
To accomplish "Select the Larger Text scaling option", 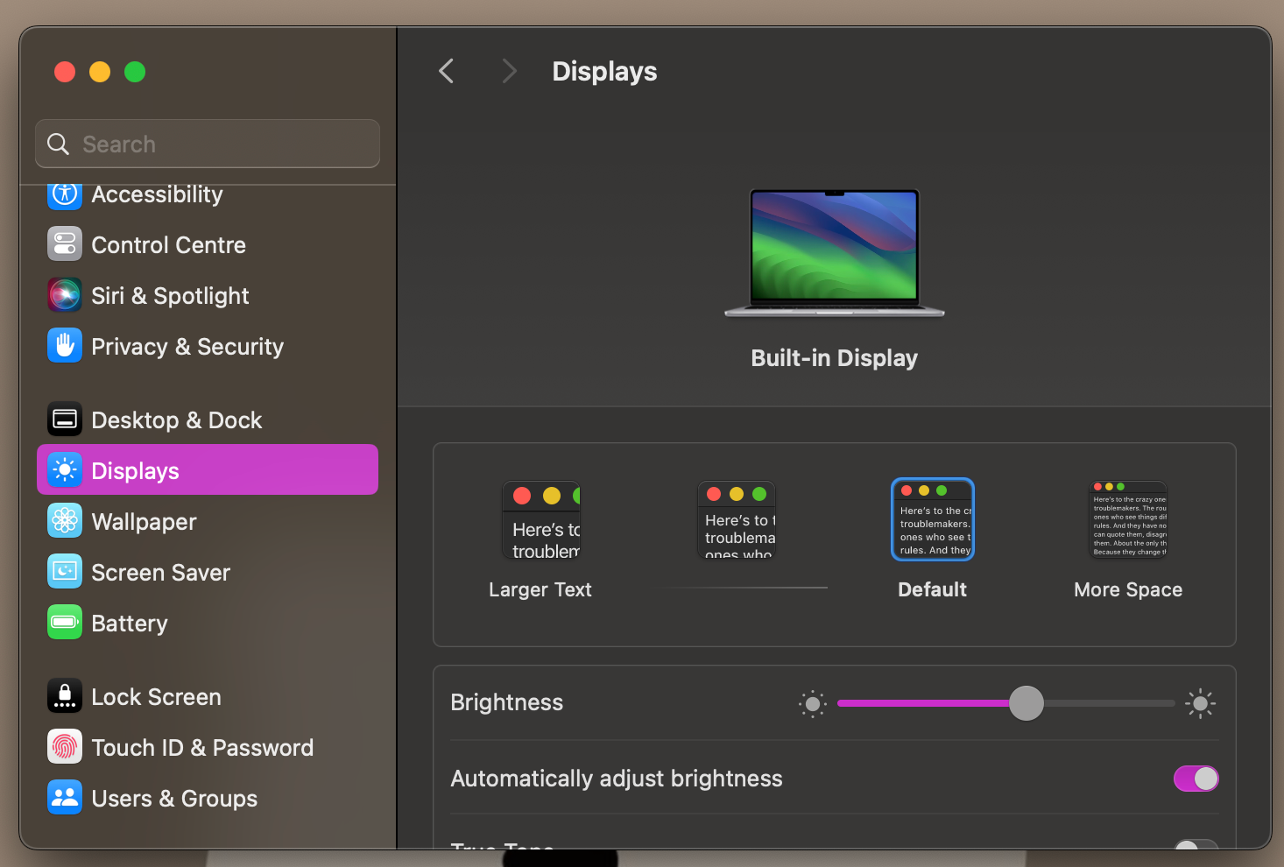I will [540, 519].
